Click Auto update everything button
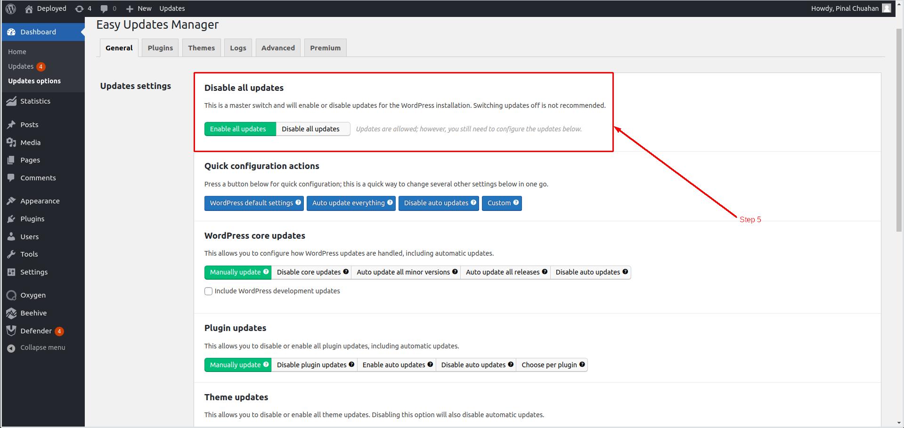This screenshot has width=904, height=428. coord(351,203)
